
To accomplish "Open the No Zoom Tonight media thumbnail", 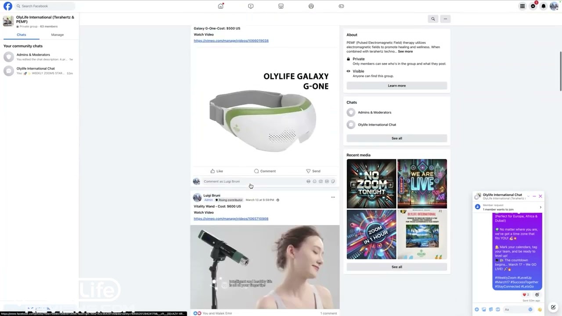I will tap(371, 183).
